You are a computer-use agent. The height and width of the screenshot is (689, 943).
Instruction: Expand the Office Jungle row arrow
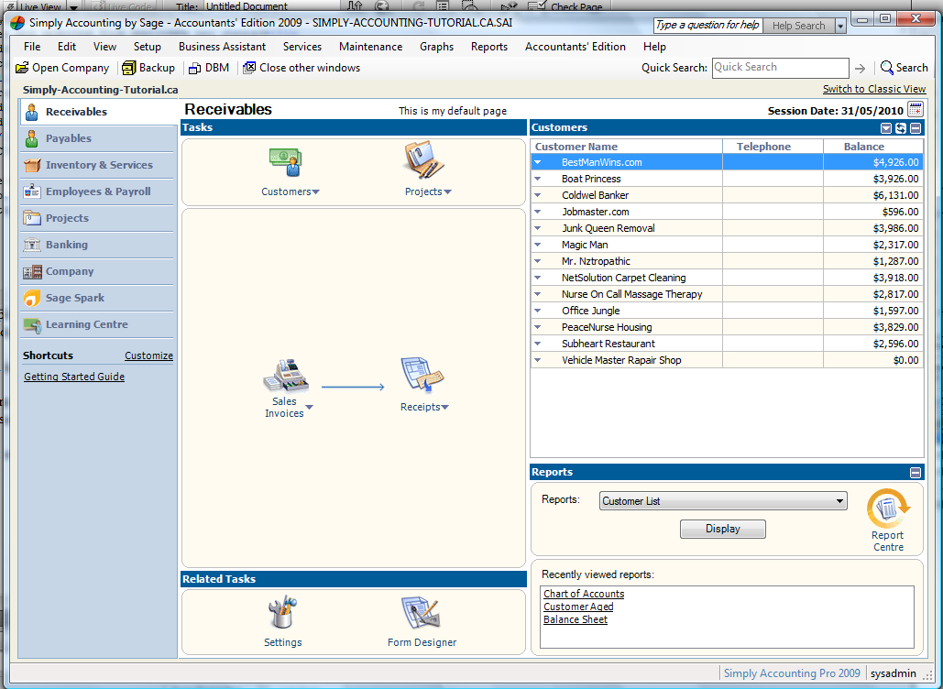point(538,311)
